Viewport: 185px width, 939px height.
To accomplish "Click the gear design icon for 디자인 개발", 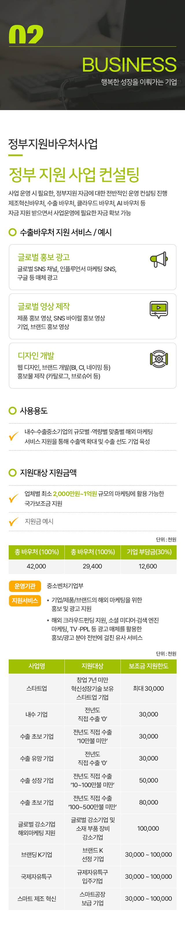I will (x=159, y=359).
